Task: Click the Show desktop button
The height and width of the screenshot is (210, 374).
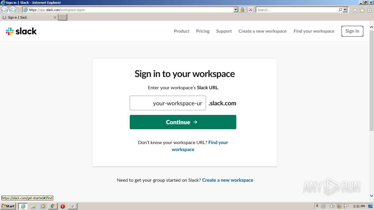Action: coord(370,206)
